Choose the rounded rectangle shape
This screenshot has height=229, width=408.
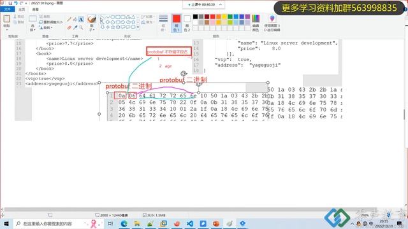click(123, 17)
